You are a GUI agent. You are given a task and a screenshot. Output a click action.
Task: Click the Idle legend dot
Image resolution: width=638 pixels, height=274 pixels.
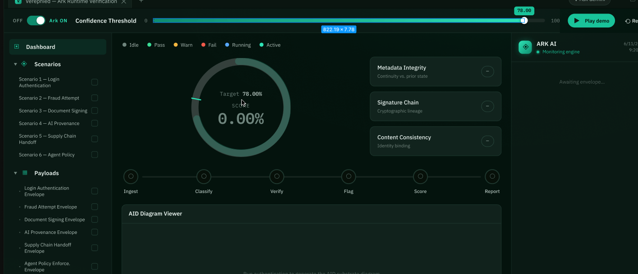pos(124,45)
